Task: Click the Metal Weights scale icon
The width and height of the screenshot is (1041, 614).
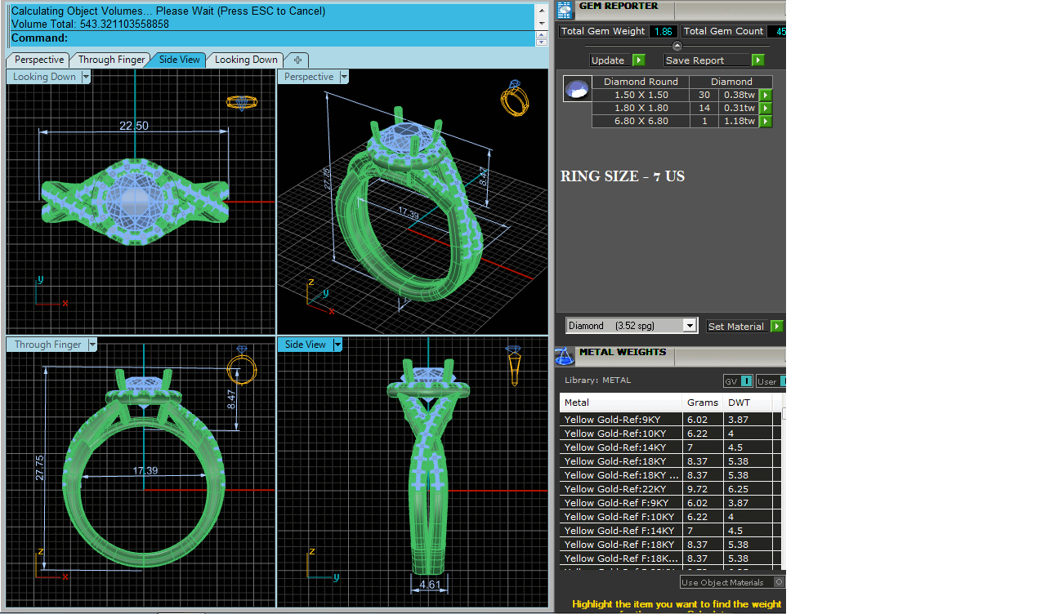Action: tap(564, 356)
